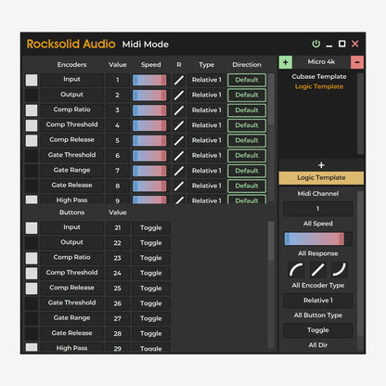Adjust the Speed slider for Comp Threshold encoder
The height and width of the screenshot is (386, 386).
point(149,125)
